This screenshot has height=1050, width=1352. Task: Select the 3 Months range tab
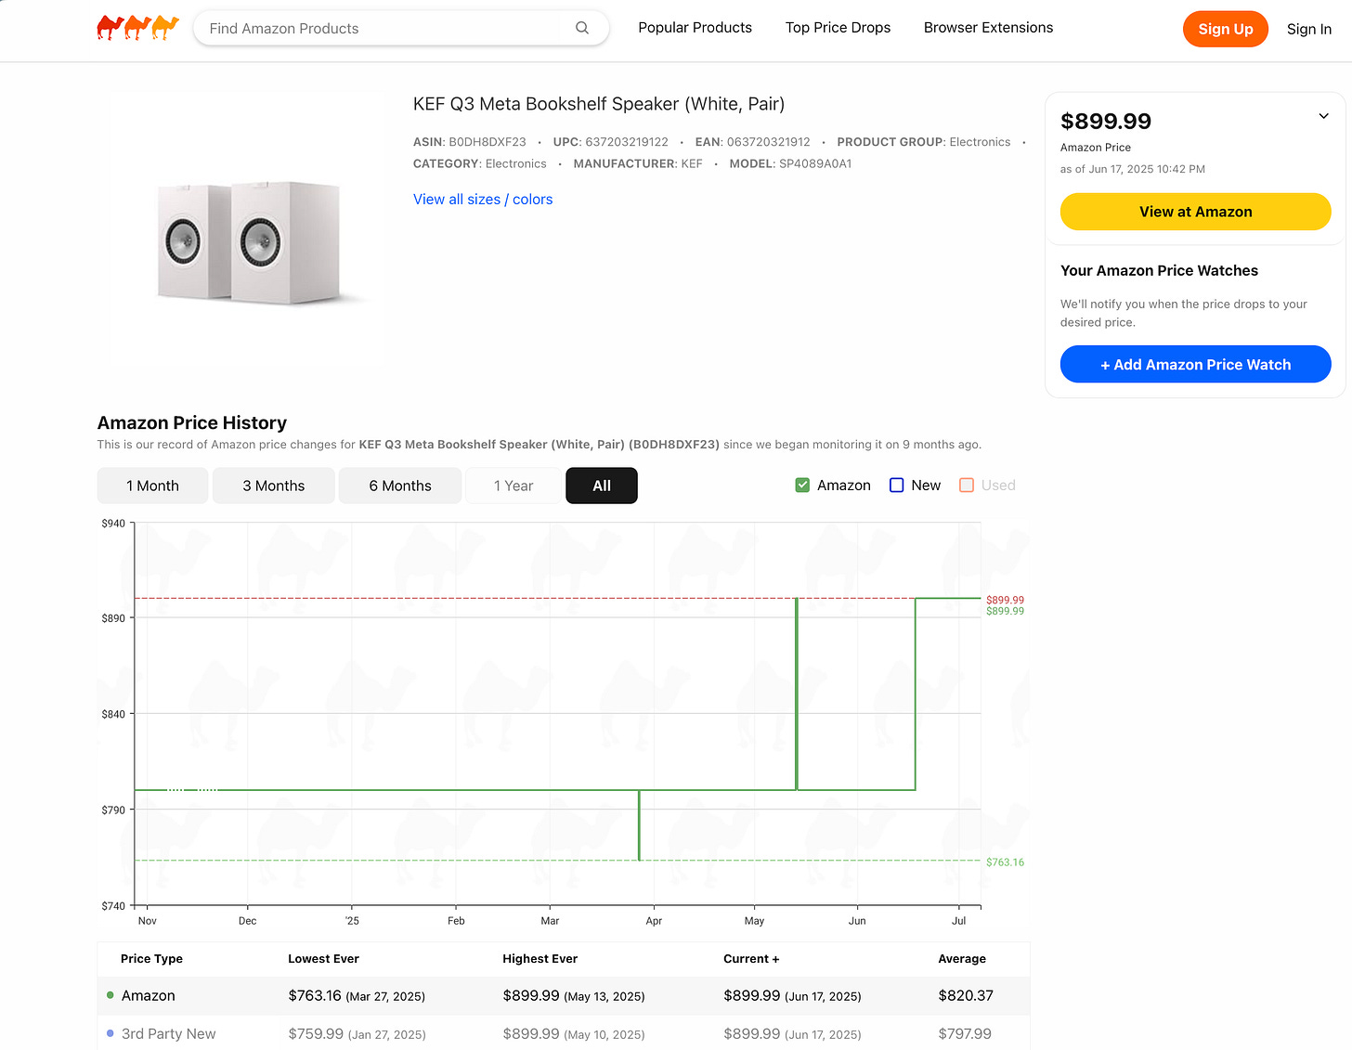(x=274, y=486)
